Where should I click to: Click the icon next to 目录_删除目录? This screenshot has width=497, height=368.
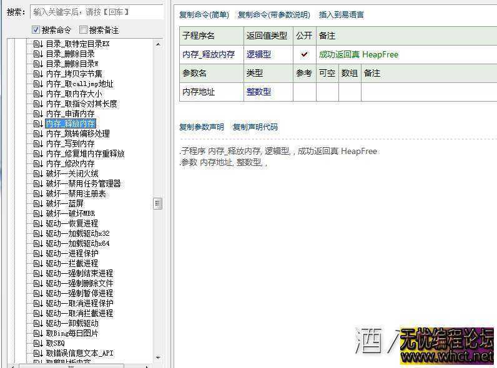pyautogui.click(x=38, y=54)
